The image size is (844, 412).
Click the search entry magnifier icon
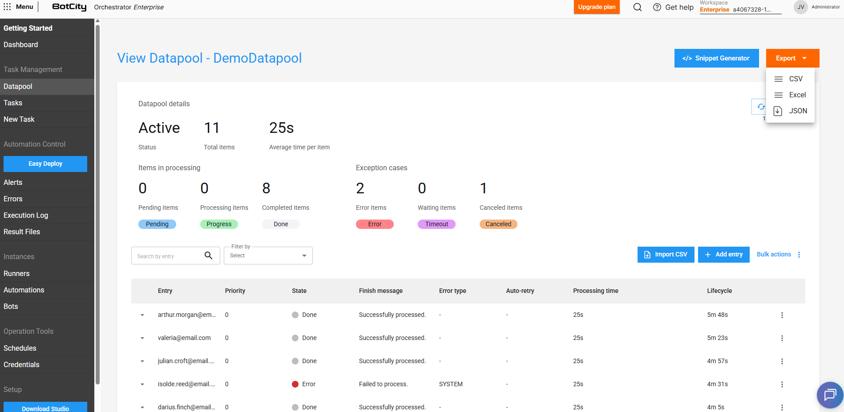[208, 256]
